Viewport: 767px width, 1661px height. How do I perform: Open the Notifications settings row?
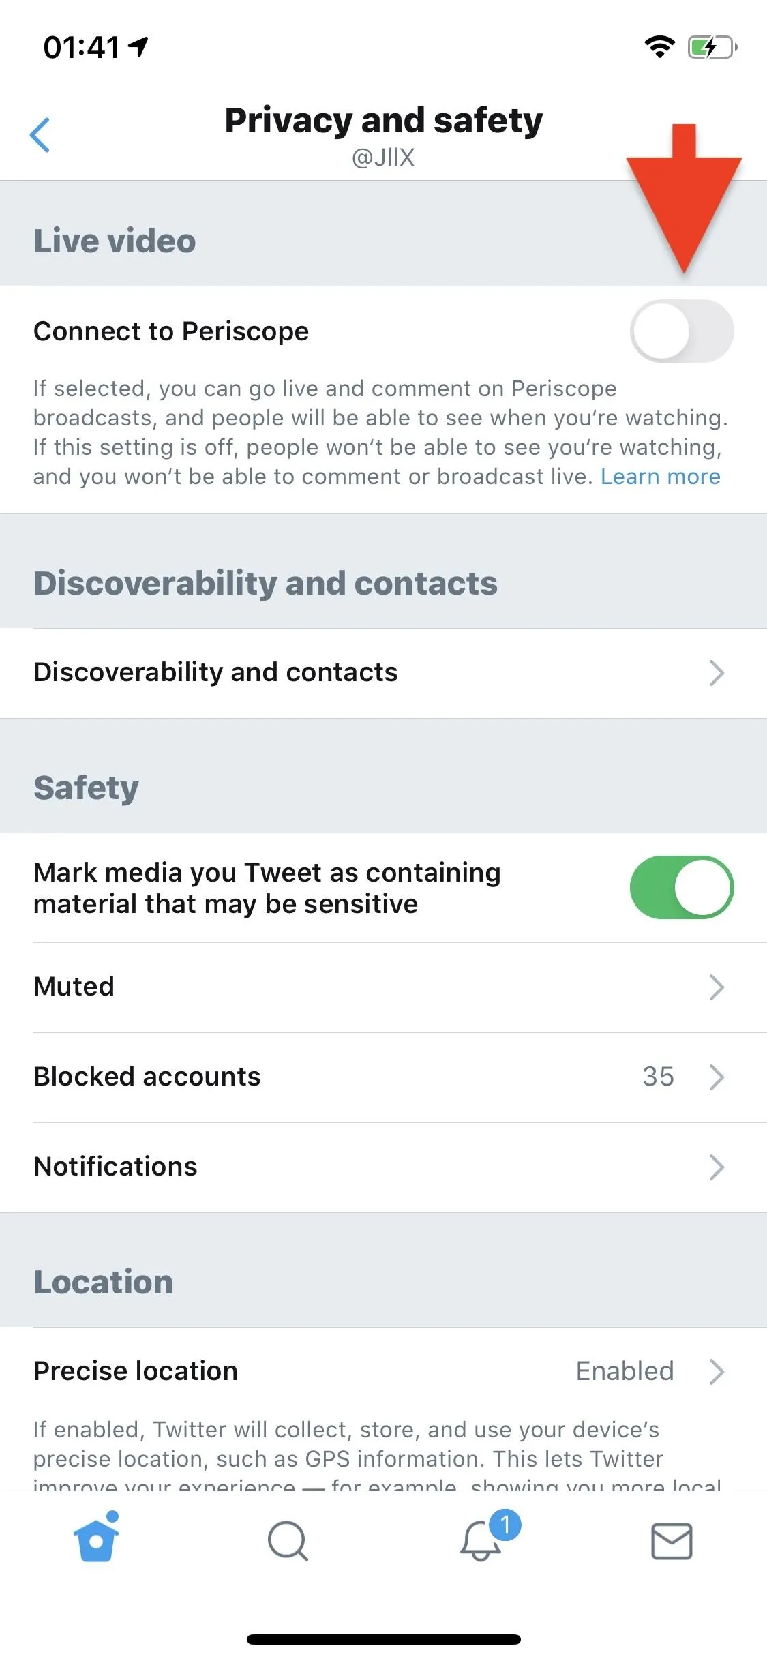(x=383, y=1167)
